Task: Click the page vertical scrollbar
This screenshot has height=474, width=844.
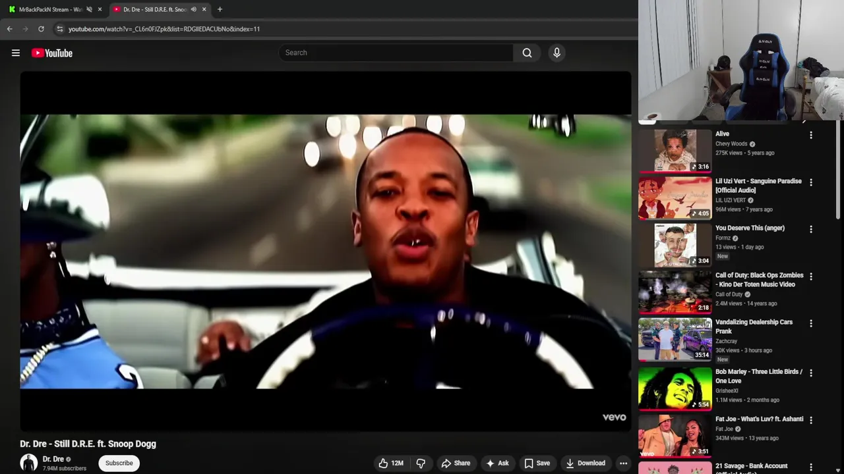Action: [839, 171]
